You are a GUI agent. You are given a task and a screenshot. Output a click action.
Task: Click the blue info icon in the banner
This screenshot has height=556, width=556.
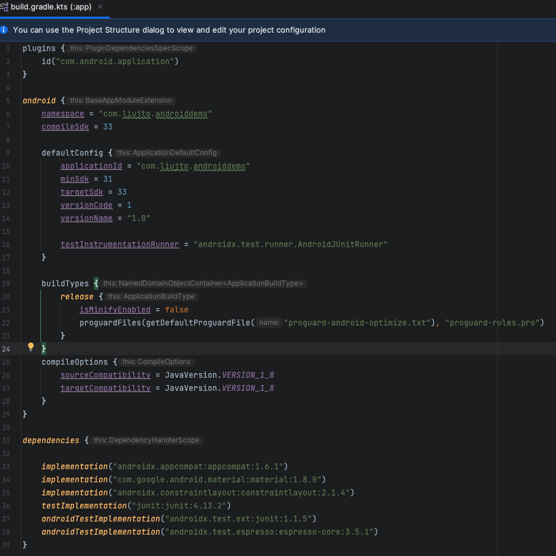[4, 30]
